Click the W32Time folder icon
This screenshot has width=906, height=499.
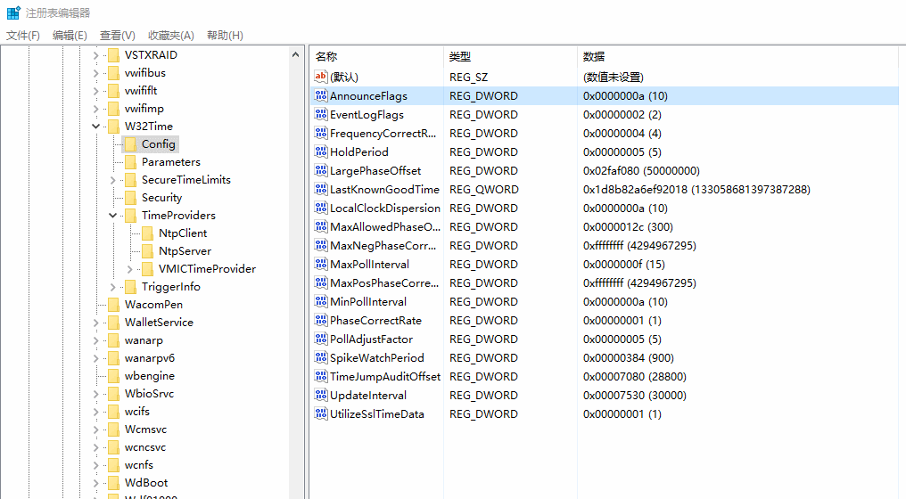(114, 126)
